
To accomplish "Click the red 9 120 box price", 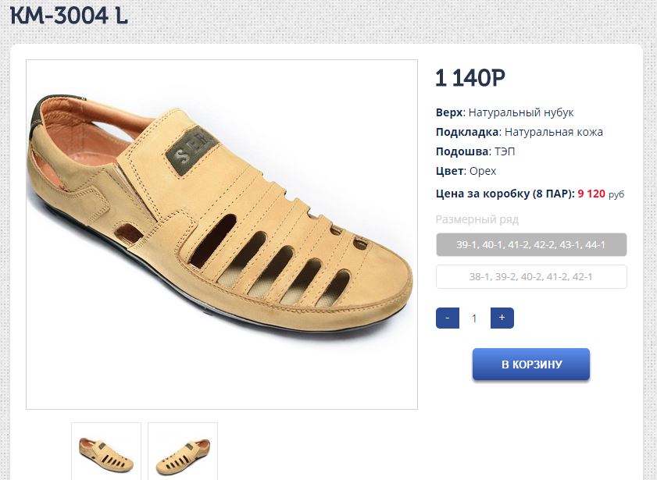I will tap(591, 194).
